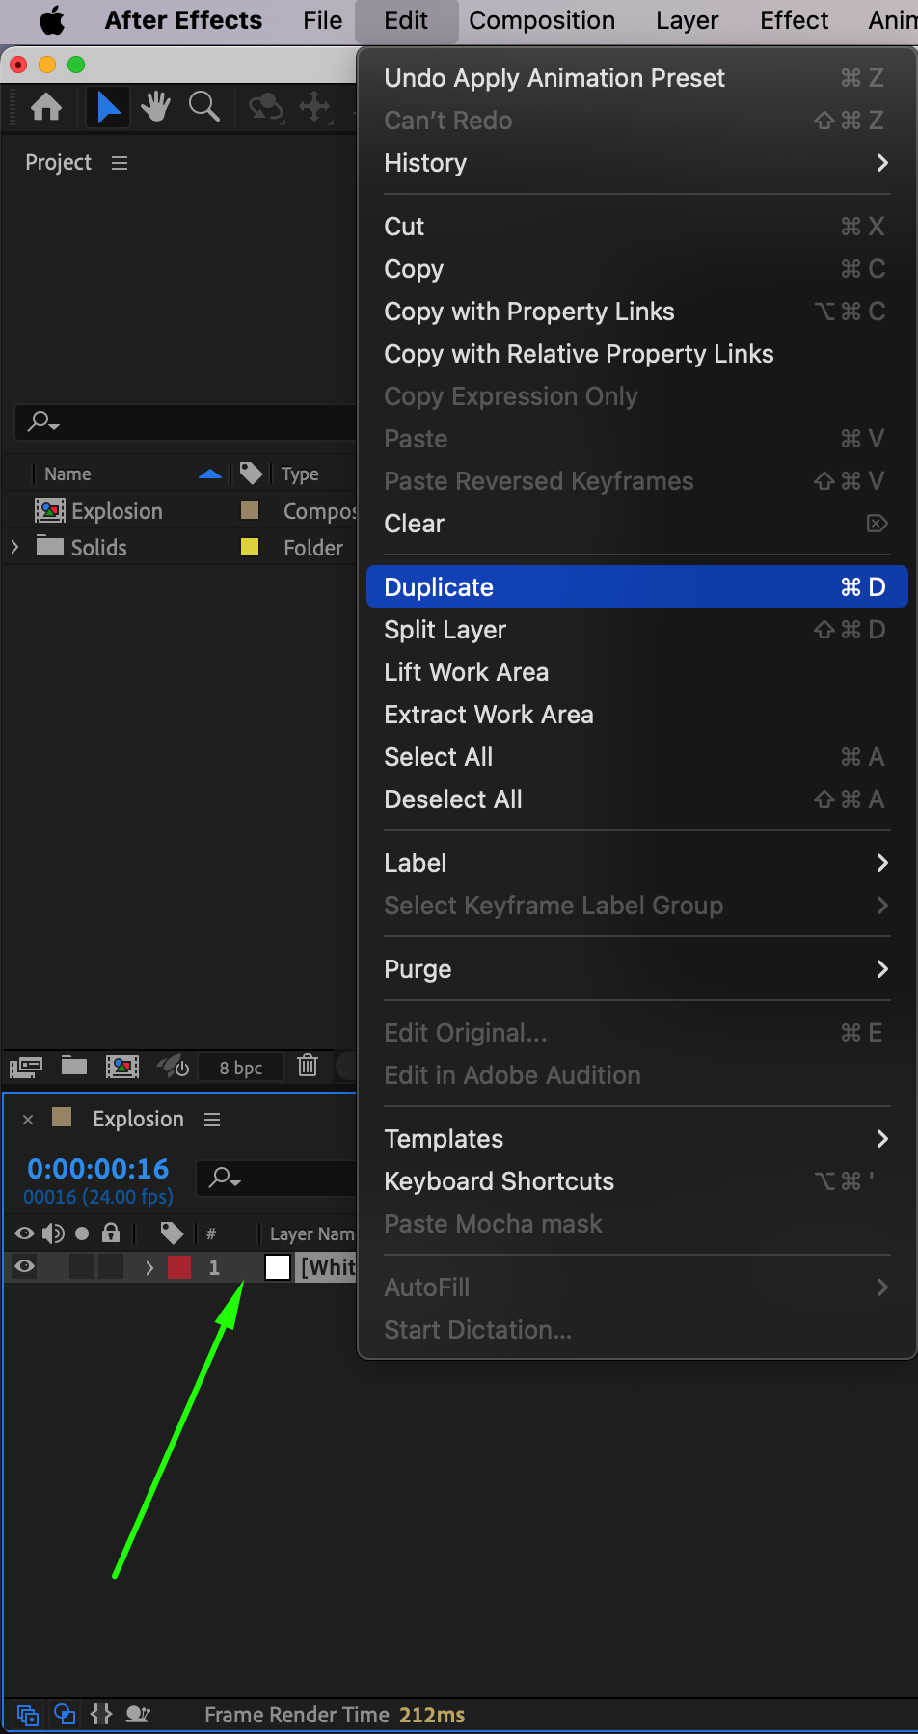Viewport: 918px width, 1734px height.
Task: Click the trash delete icon in Project panel
Action: 308,1066
